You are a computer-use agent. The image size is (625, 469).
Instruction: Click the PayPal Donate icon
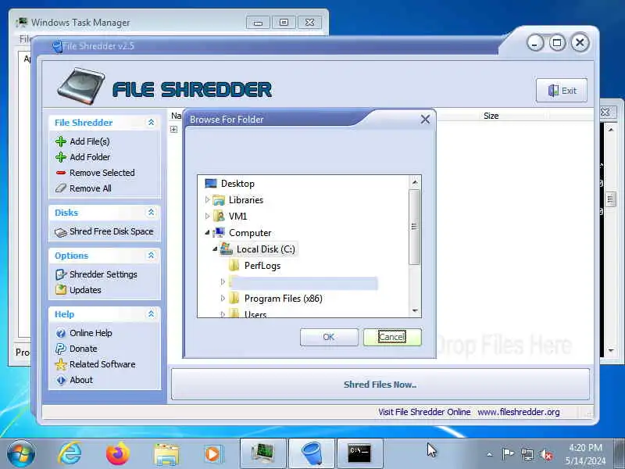pos(61,349)
